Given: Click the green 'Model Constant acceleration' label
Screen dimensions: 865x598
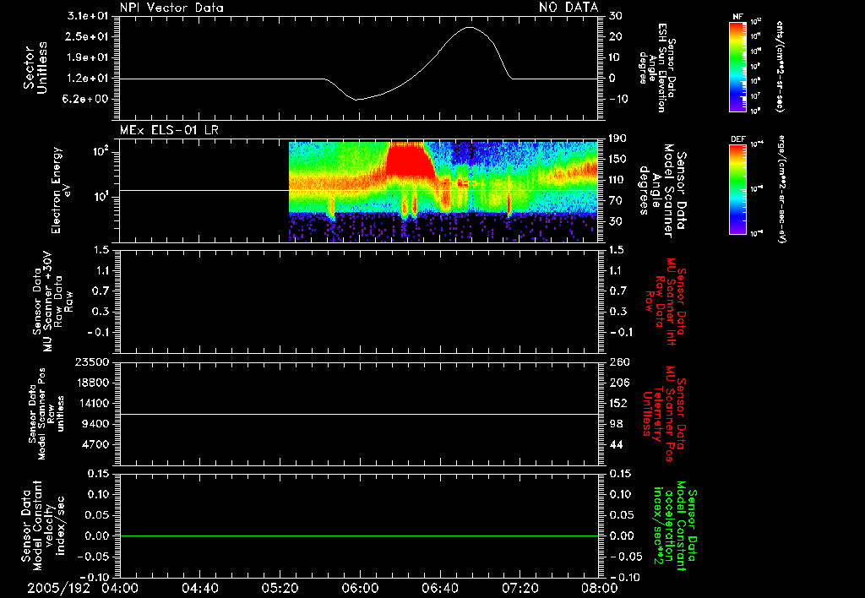Looking at the screenshot, I should coord(675,525).
